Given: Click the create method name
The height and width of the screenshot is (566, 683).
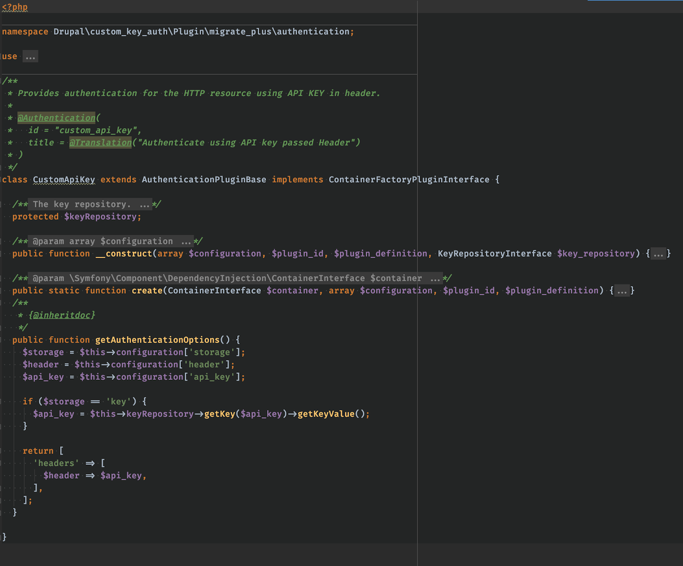Looking at the screenshot, I should [x=147, y=290].
